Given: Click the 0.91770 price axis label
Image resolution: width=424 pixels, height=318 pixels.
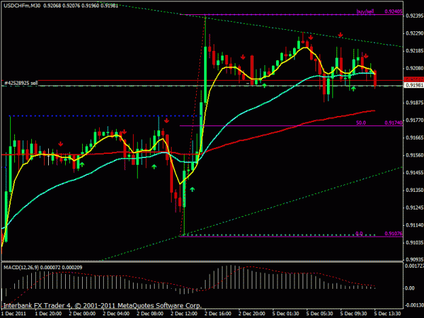Looking at the screenshot, I should [x=415, y=120].
